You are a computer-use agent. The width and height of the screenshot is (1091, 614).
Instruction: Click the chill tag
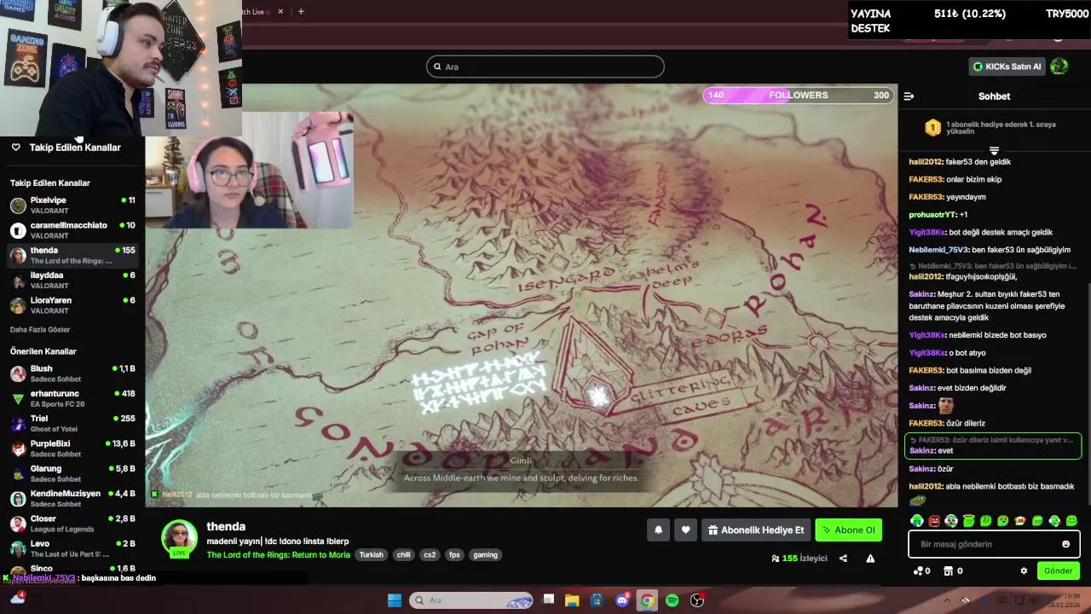click(x=403, y=554)
